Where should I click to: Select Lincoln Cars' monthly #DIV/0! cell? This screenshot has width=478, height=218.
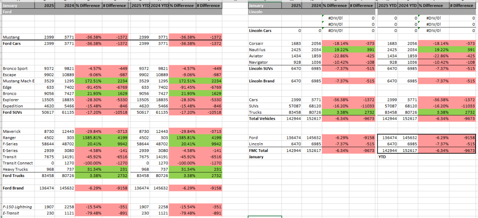(x=335, y=31)
